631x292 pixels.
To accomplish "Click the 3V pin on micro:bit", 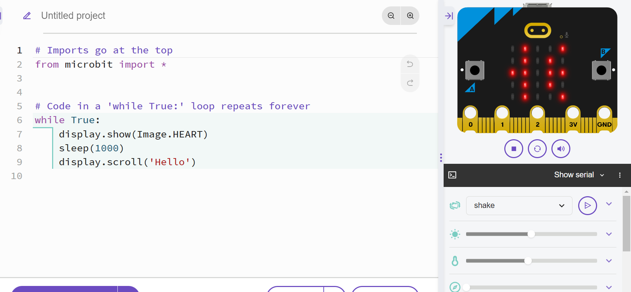I will [573, 119].
